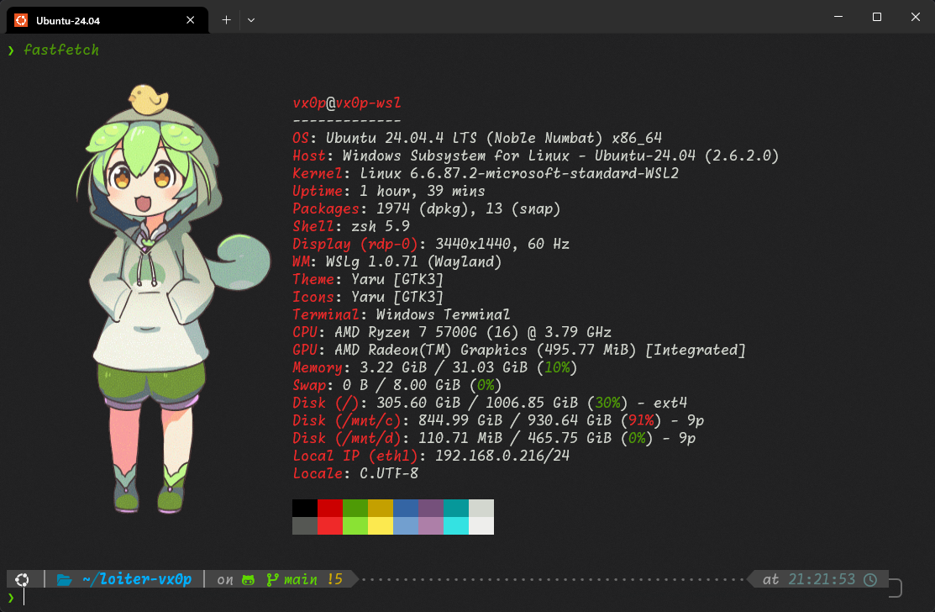Click the Memory 3.22 GiB line
This screenshot has width=935, height=612.
coord(434,367)
